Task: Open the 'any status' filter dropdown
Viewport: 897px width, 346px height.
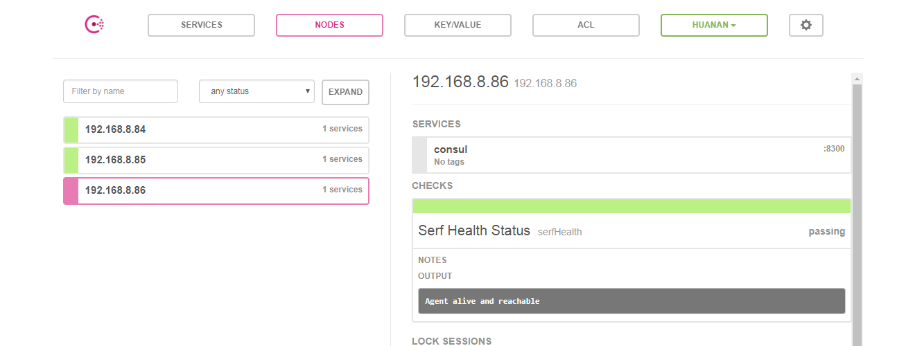Action: tap(256, 91)
